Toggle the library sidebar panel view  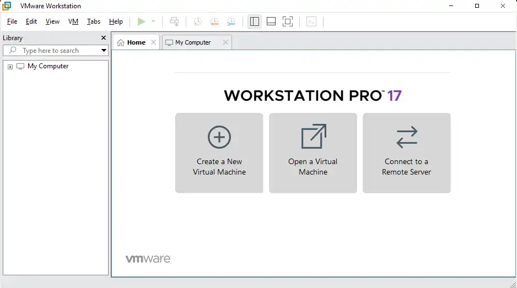click(254, 21)
